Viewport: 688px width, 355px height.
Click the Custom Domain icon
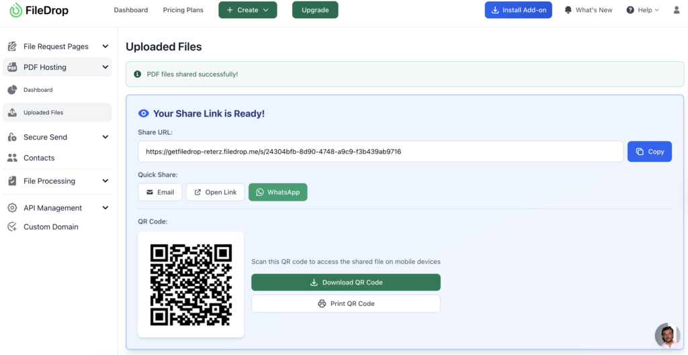(x=12, y=227)
